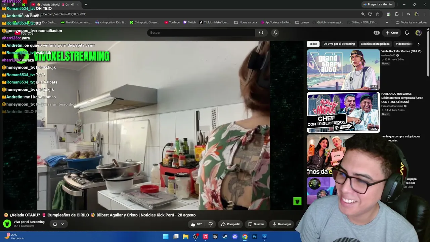The height and width of the screenshot is (242, 430).
Task: Bookmark this page with the star icon
Action: click(x=377, y=14)
